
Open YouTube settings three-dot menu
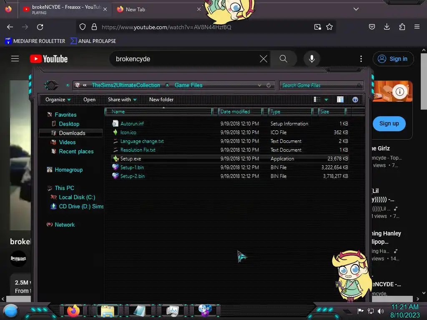click(361, 59)
